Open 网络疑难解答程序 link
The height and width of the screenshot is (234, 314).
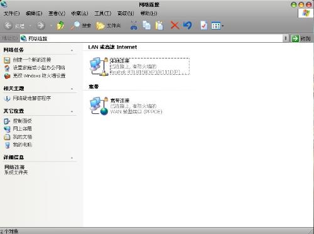32,98
